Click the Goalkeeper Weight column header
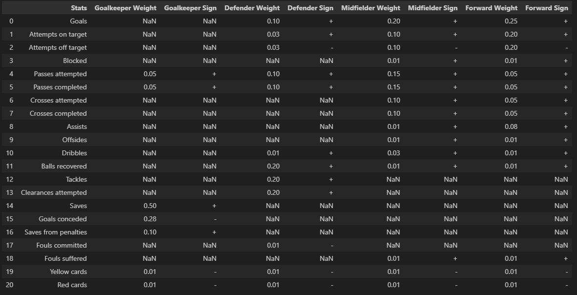The height and width of the screenshot is (295, 577). click(125, 8)
